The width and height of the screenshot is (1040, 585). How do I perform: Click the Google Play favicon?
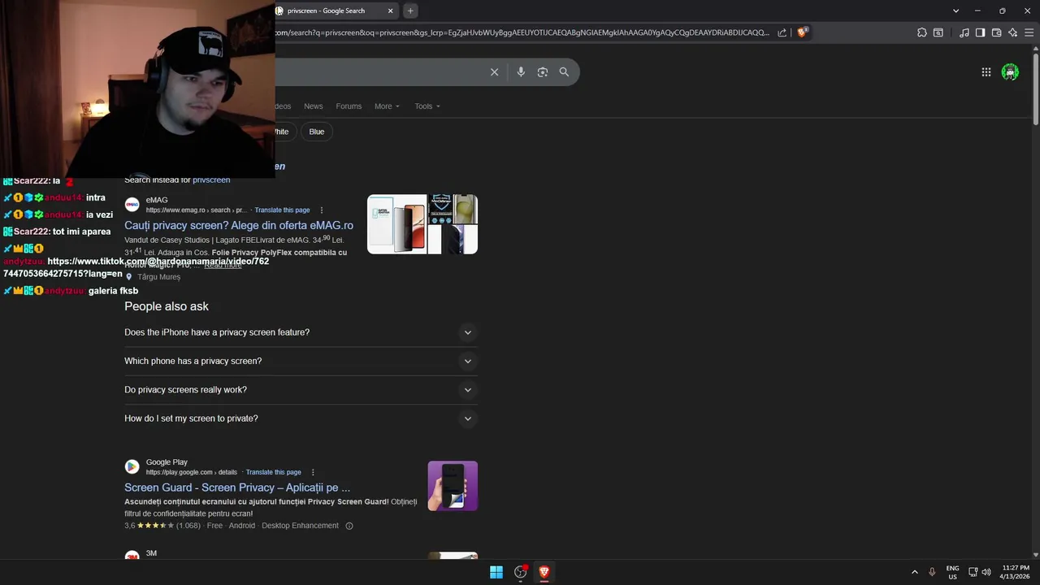tap(132, 466)
